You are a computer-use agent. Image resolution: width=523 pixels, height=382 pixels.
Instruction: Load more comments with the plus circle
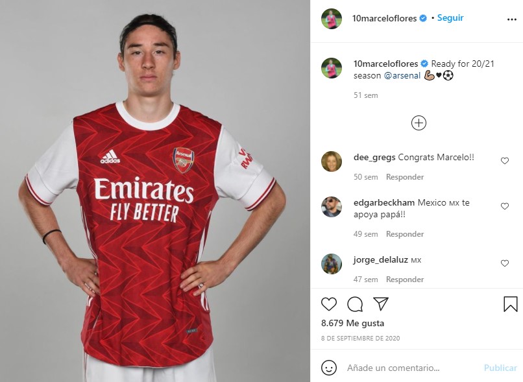(x=419, y=123)
